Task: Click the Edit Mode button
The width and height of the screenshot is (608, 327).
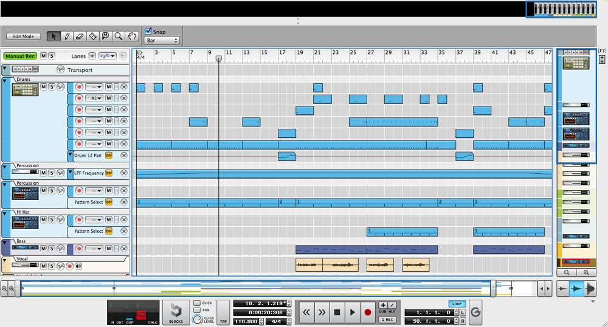Action: 23,36
